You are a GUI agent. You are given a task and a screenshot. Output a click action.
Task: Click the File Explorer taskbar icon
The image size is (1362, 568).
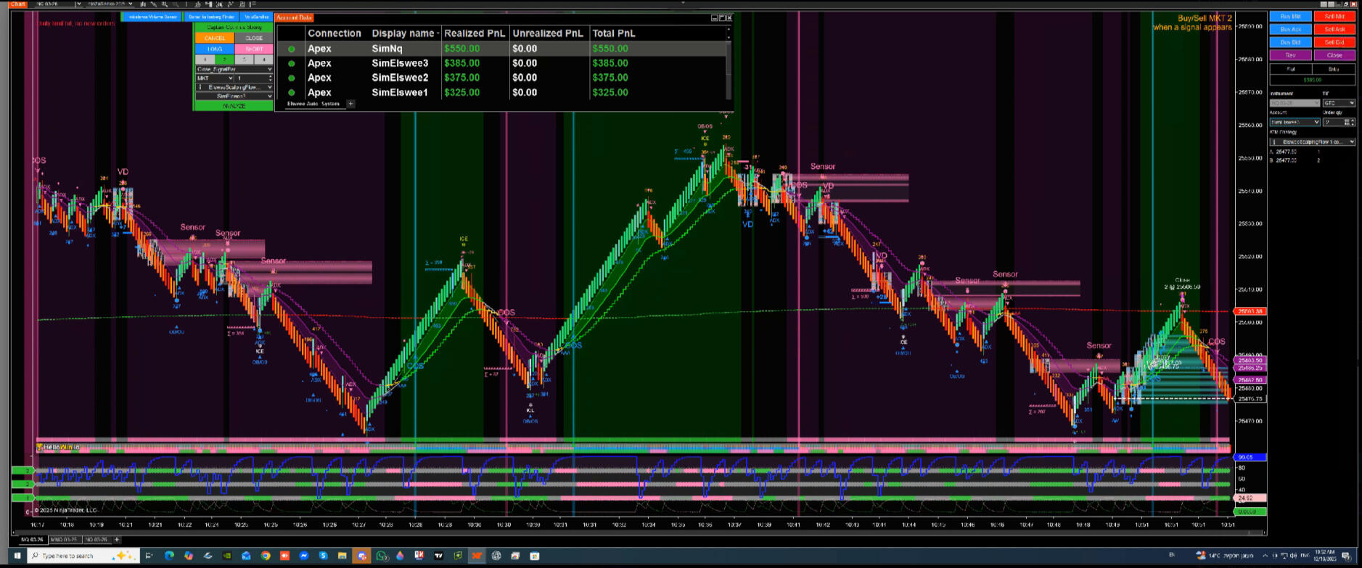point(342,556)
